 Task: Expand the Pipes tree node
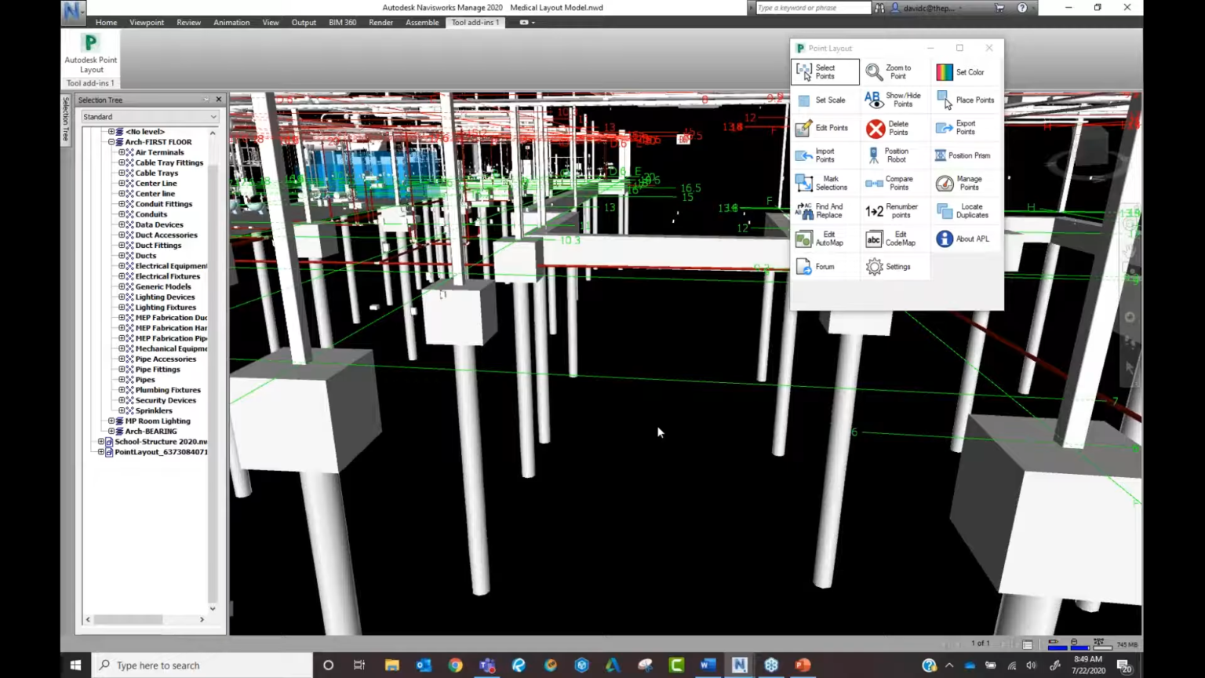coord(122,380)
